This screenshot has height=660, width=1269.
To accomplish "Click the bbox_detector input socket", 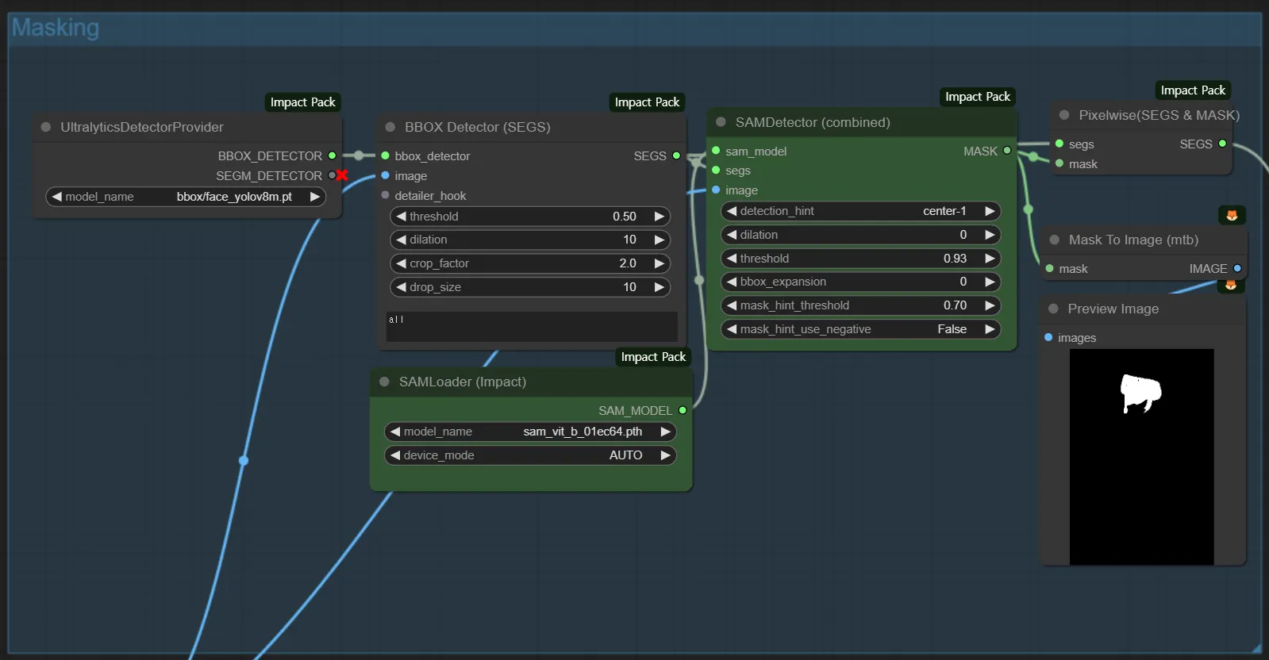I will click(386, 155).
